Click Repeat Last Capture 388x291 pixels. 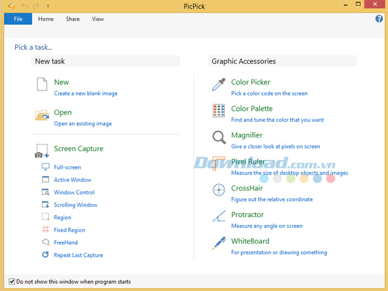78,255
